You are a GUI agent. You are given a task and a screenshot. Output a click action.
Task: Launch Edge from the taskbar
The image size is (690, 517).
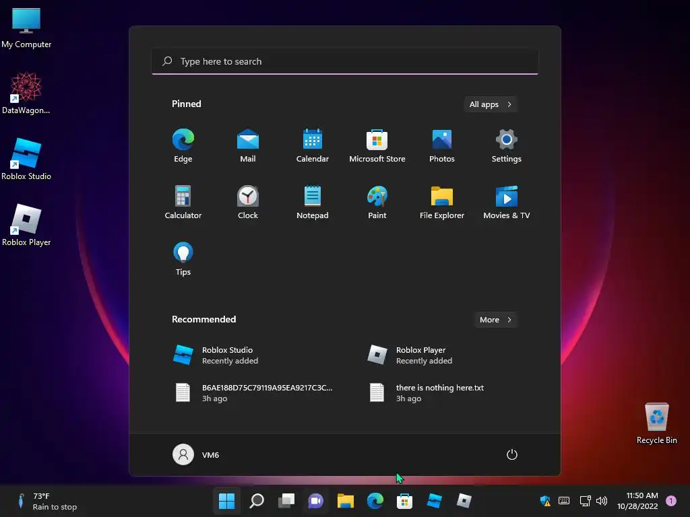pos(375,501)
